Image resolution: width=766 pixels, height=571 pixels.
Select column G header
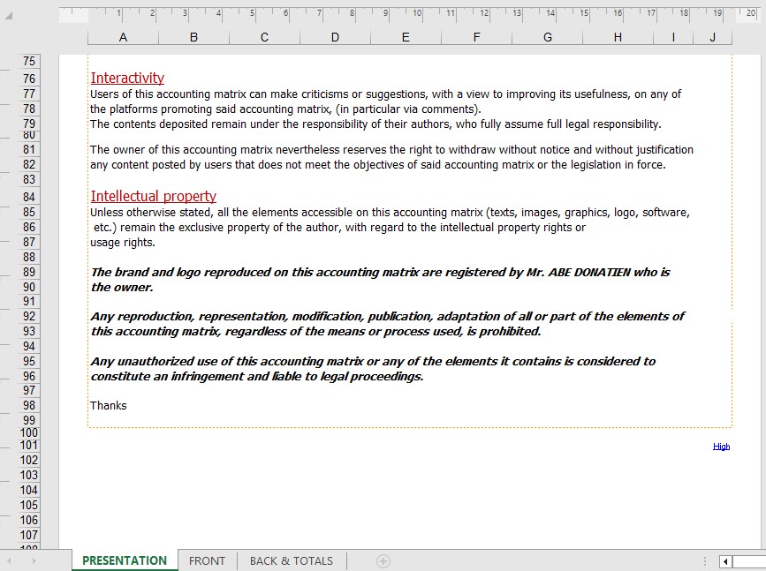point(547,37)
